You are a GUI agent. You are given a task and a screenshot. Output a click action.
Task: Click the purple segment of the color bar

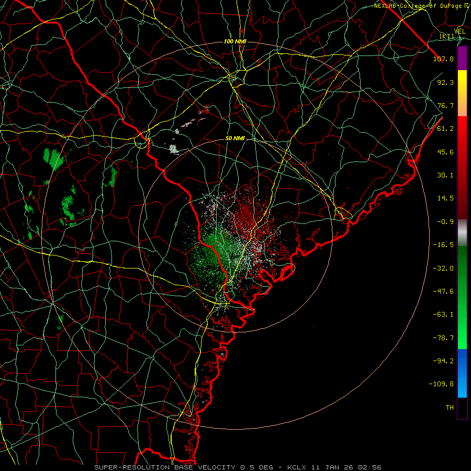(462, 58)
